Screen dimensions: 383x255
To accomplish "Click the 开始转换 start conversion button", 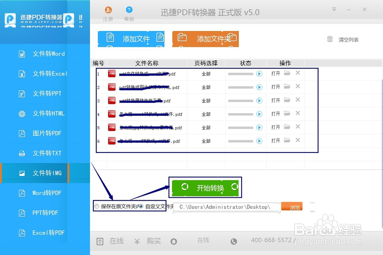I will click(205, 188).
